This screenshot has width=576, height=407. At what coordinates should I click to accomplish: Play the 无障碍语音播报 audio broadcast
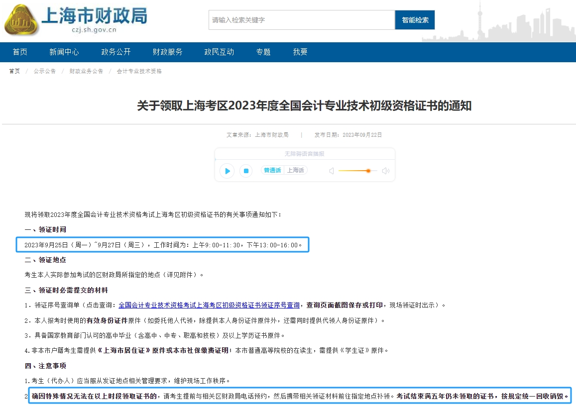(227, 171)
